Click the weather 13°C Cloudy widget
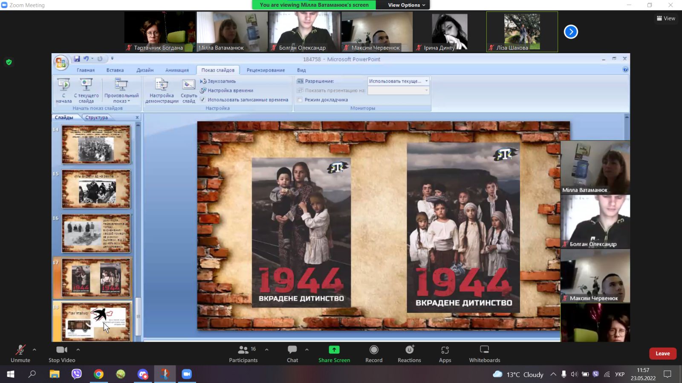Screen dimensions: 682x383 point(518,374)
